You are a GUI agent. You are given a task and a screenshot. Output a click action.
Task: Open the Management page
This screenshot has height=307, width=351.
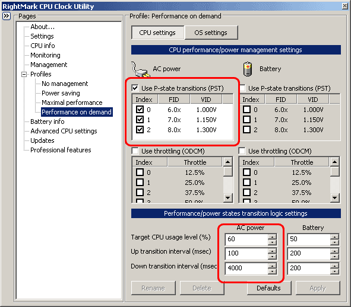49,65
